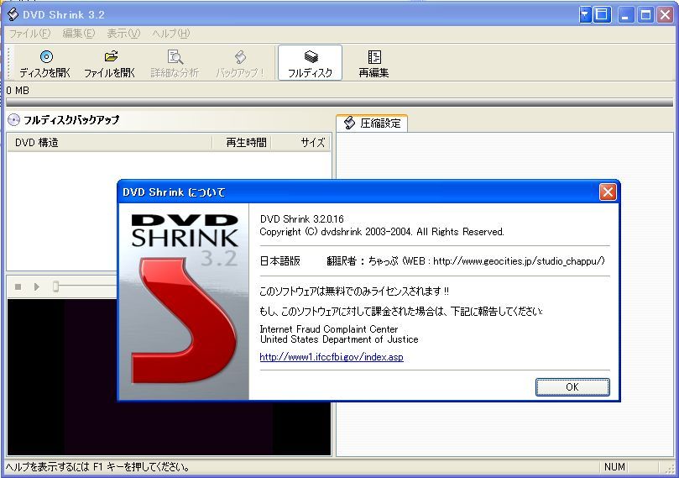This screenshot has height=478, width=679.
Task: Click the title bar window-layout button
Action: [602, 15]
